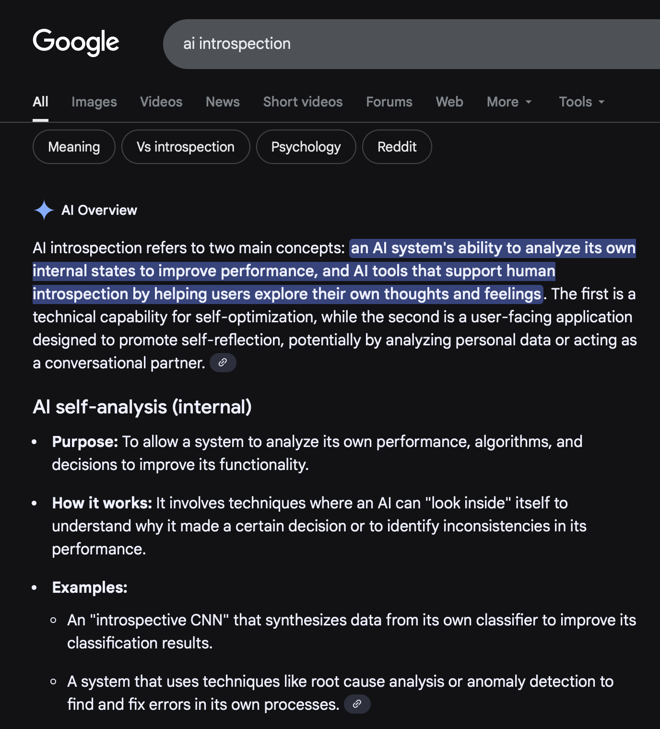Open the Forums results tab

tap(389, 102)
